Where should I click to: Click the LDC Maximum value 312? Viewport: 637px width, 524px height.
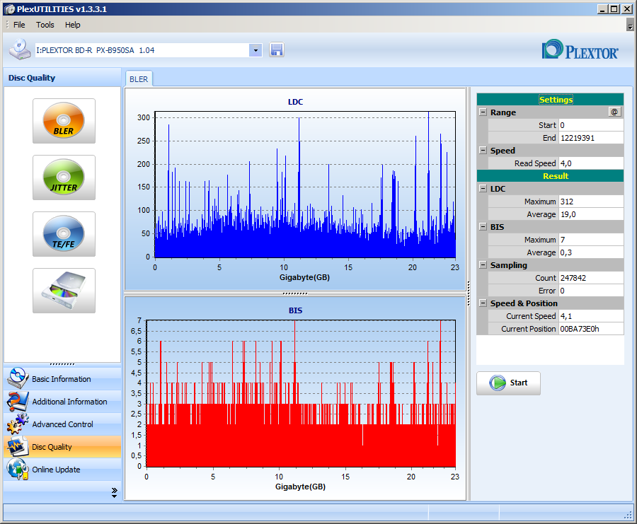tap(591, 202)
